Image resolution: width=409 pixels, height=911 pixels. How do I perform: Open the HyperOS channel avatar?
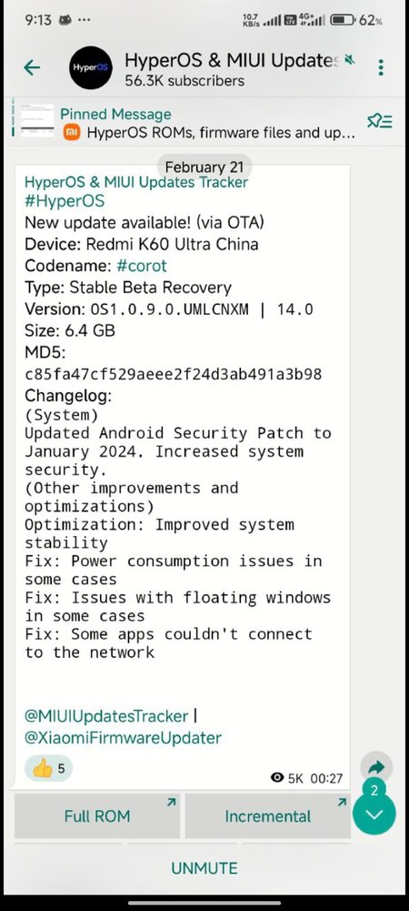click(x=91, y=68)
